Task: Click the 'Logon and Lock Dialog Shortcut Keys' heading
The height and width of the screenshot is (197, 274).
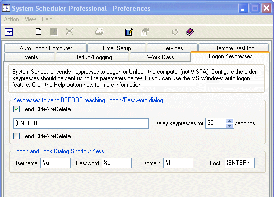Action: click(x=58, y=151)
